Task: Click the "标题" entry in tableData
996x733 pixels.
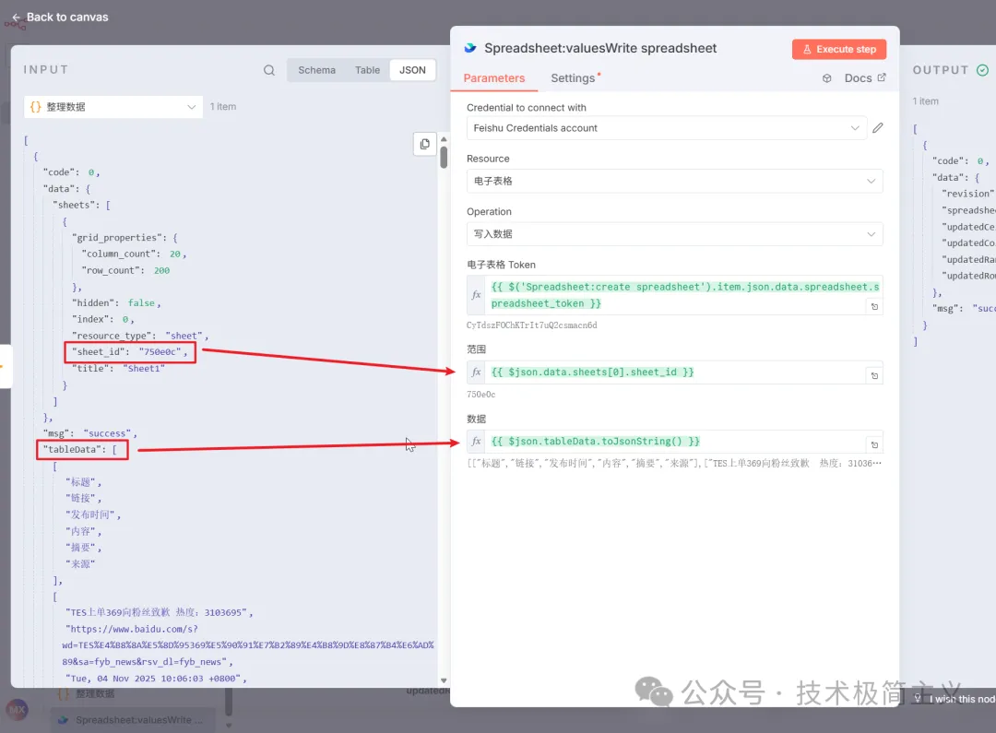Action: click(83, 482)
